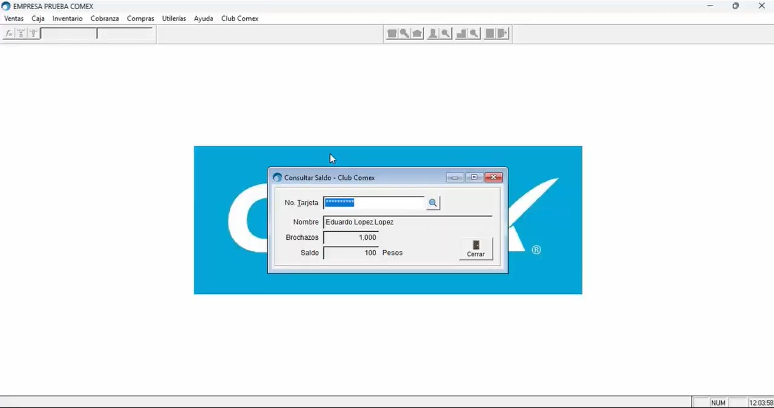Screen dimensions: 774x408
Task: Click the person silhouette toolbar icon
Action: coord(433,34)
